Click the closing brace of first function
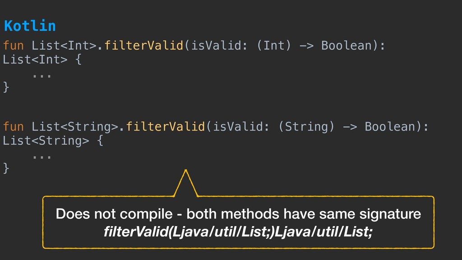Image resolution: width=462 pixels, height=260 pixels. (x=6, y=87)
